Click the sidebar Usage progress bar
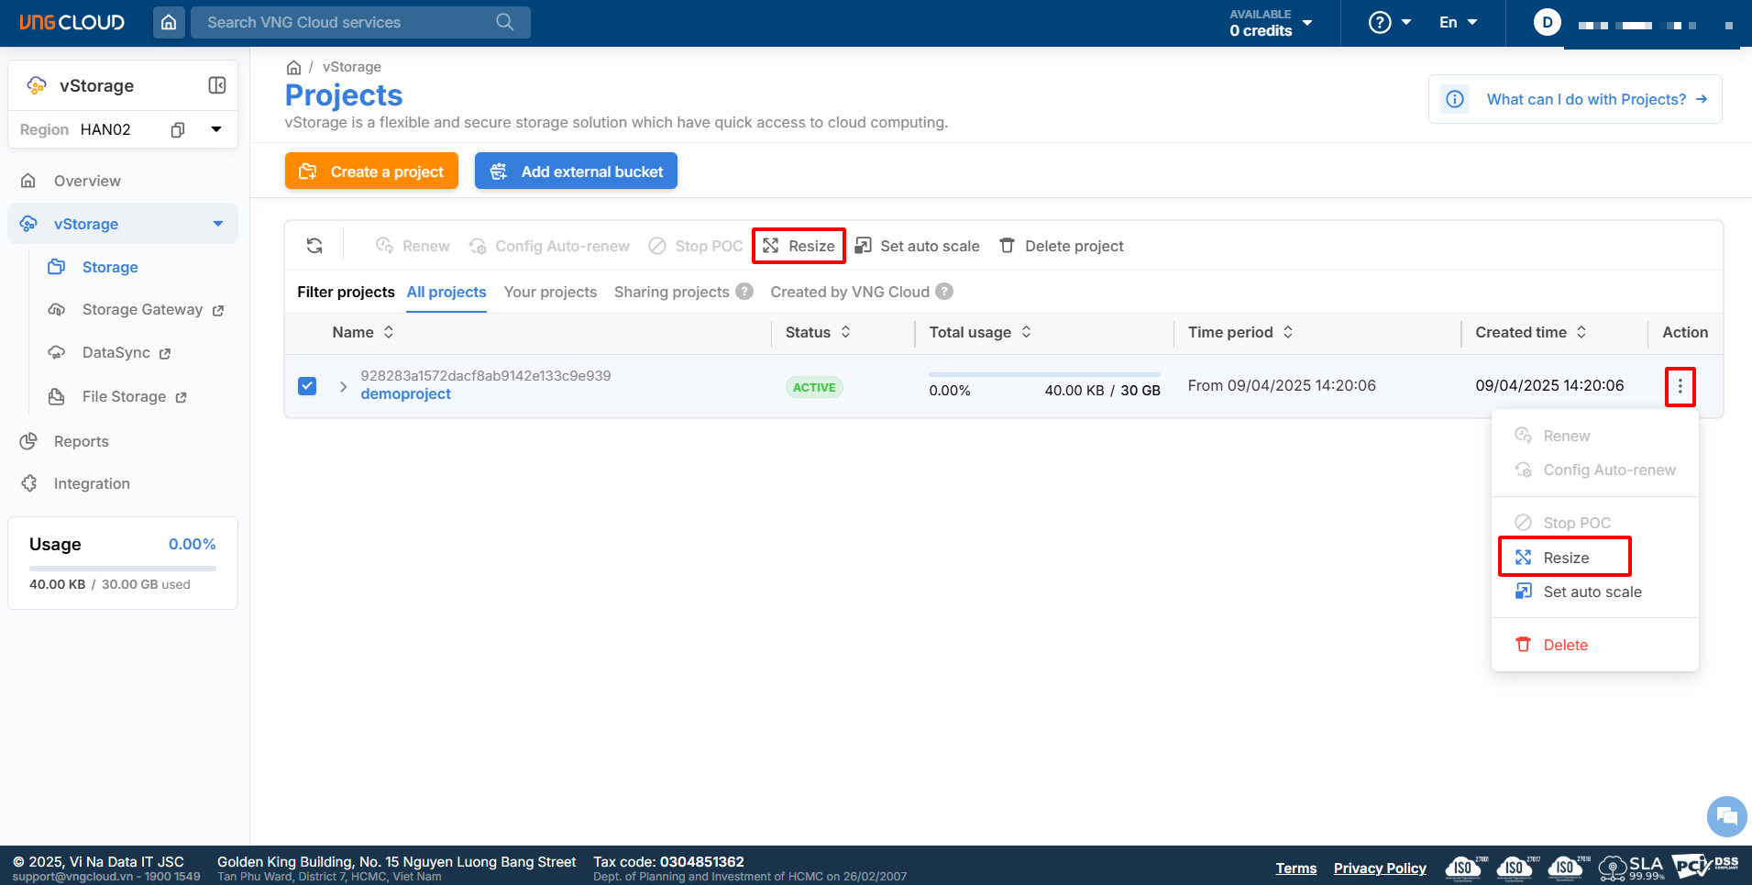The image size is (1752, 885). pos(123,569)
